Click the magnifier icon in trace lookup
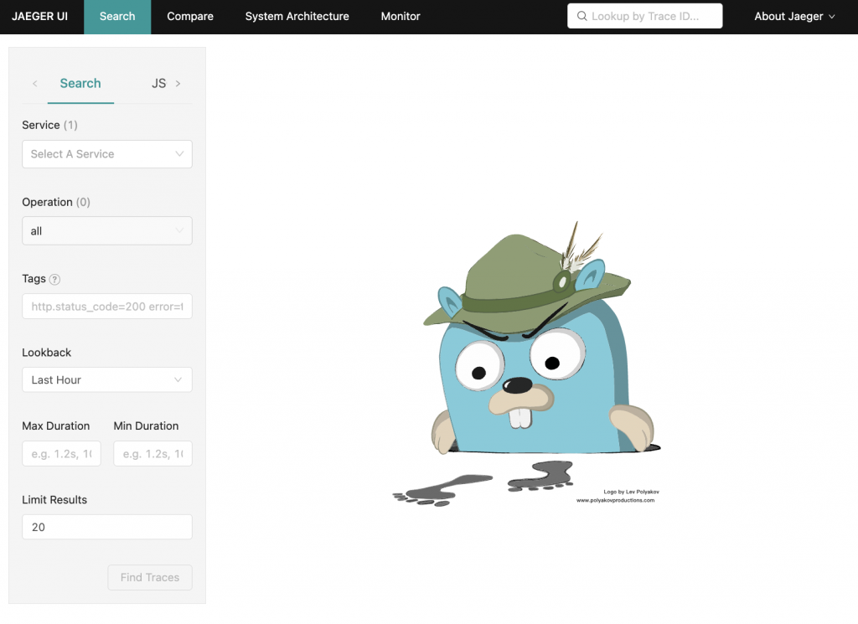Screen dimensions: 858x624 tap(581, 17)
